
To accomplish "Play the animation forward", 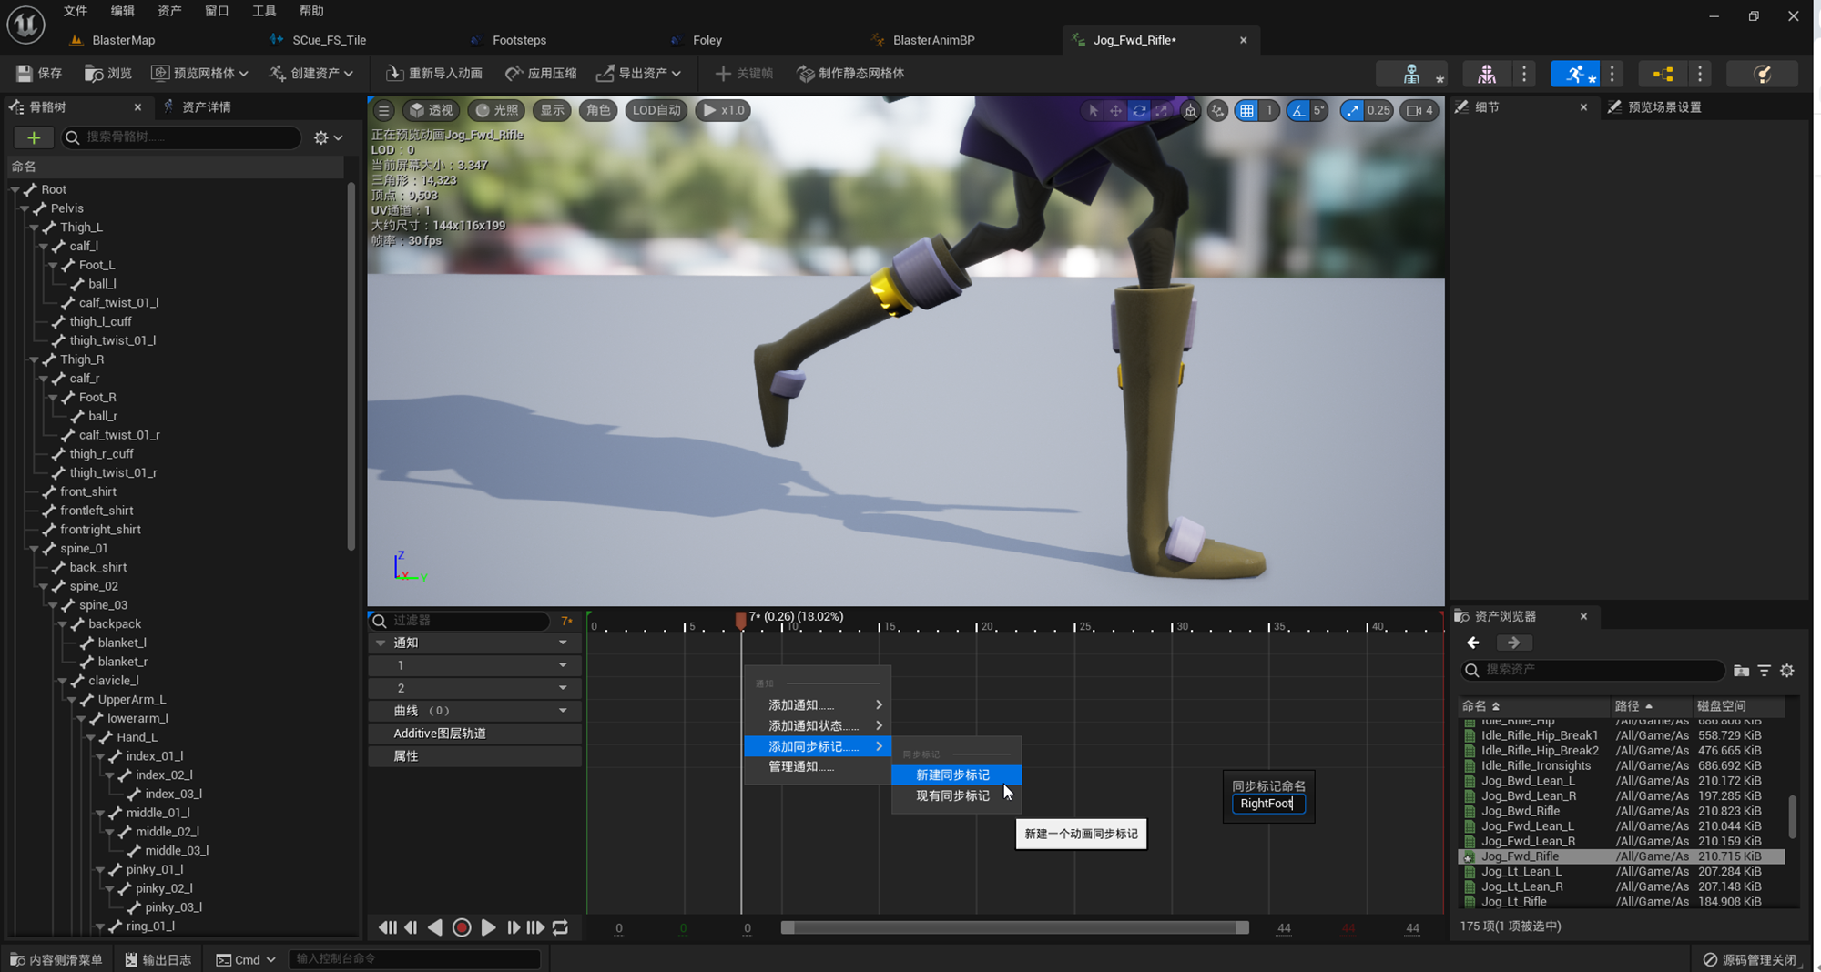I will point(488,927).
